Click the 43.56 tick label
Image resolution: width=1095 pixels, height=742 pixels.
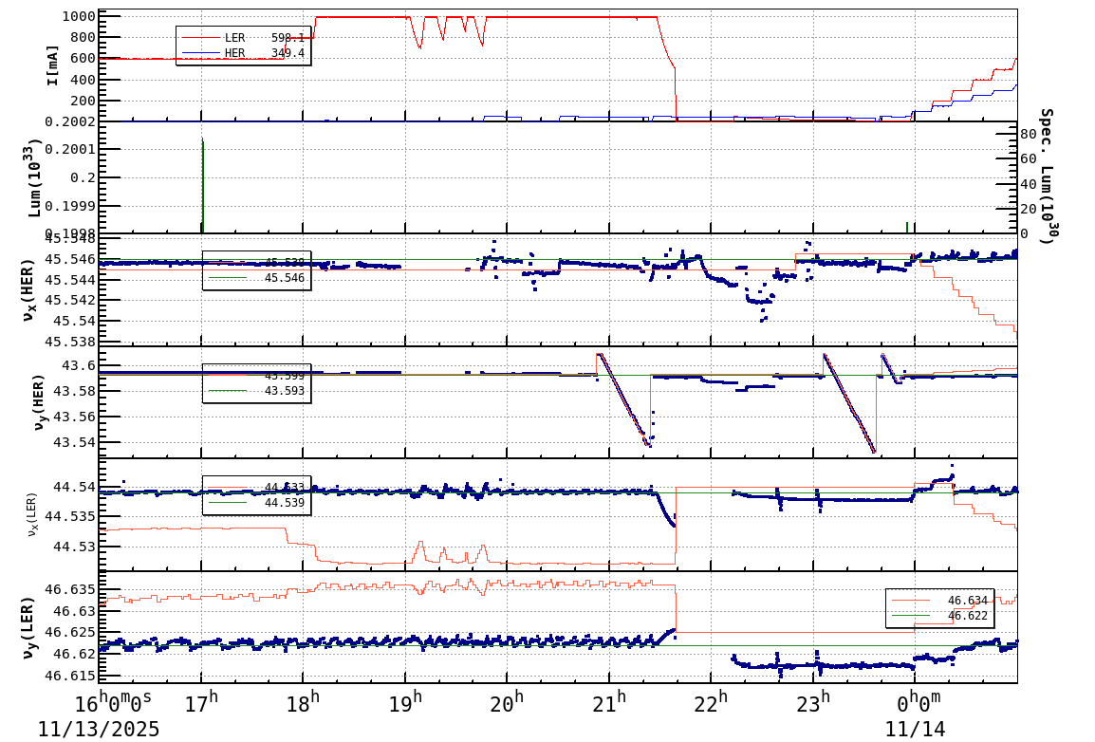pyautogui.click(x=75, y=417)
